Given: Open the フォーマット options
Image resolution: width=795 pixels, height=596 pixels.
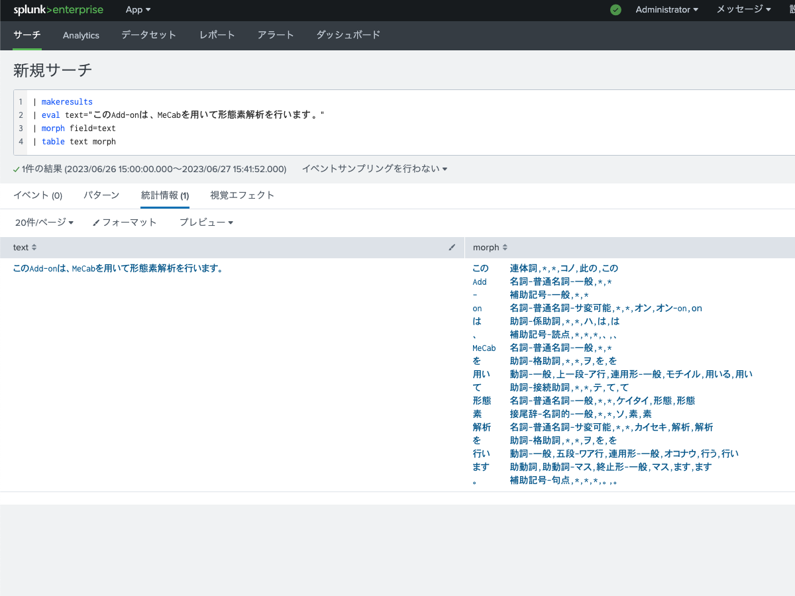Looking at the screenshot, I should point(125,223).
